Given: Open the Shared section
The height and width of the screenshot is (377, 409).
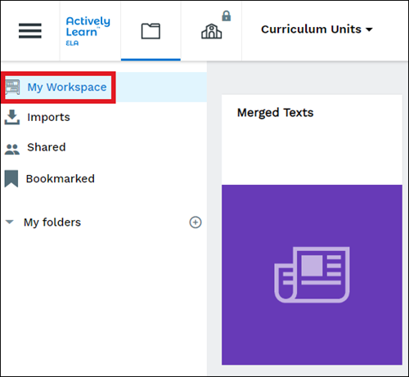Looking at the screenshot, I should [104, 147].
